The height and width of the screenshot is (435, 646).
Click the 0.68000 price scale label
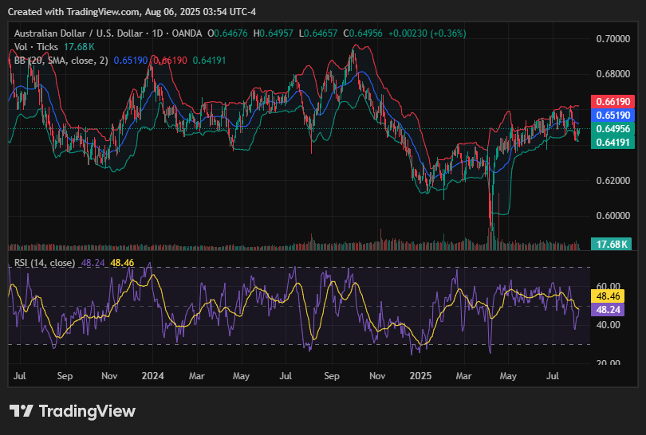[613, 74]
